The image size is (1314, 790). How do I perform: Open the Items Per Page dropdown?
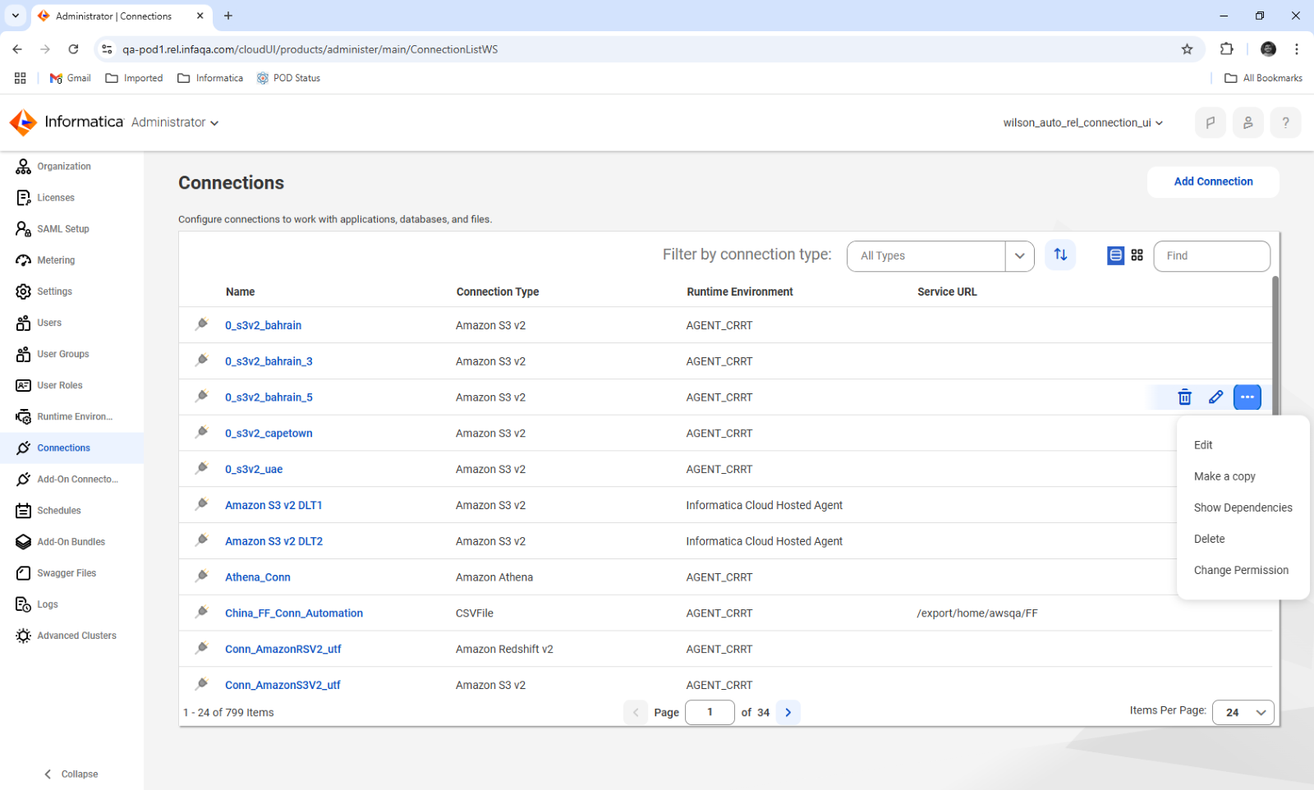coord(1243,713)
